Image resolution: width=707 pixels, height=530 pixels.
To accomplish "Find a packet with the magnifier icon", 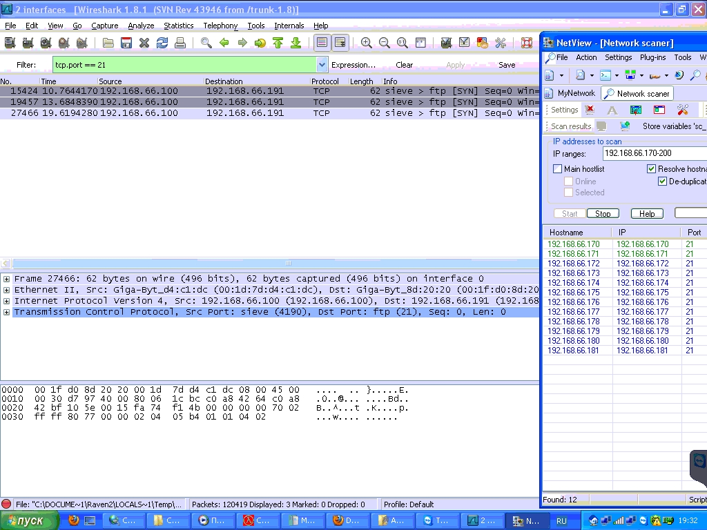I will pos(206,43).
